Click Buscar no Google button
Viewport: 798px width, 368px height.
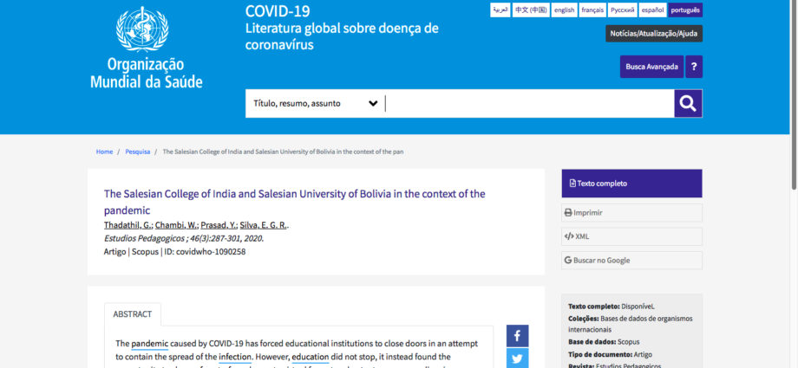coord(631,261)
